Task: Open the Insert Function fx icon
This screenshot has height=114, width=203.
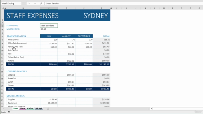Action: coord(41,3)
